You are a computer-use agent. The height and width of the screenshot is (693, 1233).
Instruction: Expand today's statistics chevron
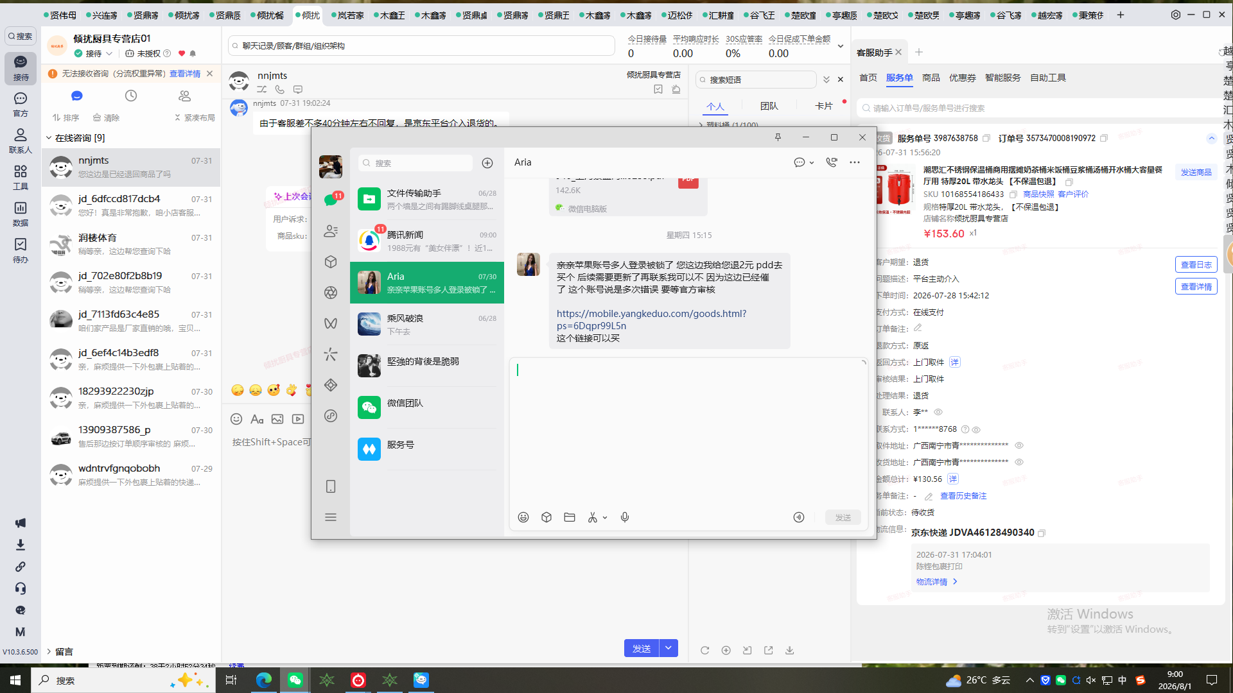point(840,46)
